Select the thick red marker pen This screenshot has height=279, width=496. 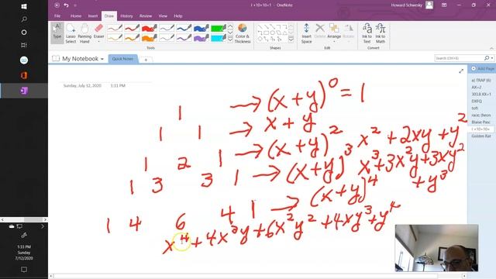(x=150, y=28)
